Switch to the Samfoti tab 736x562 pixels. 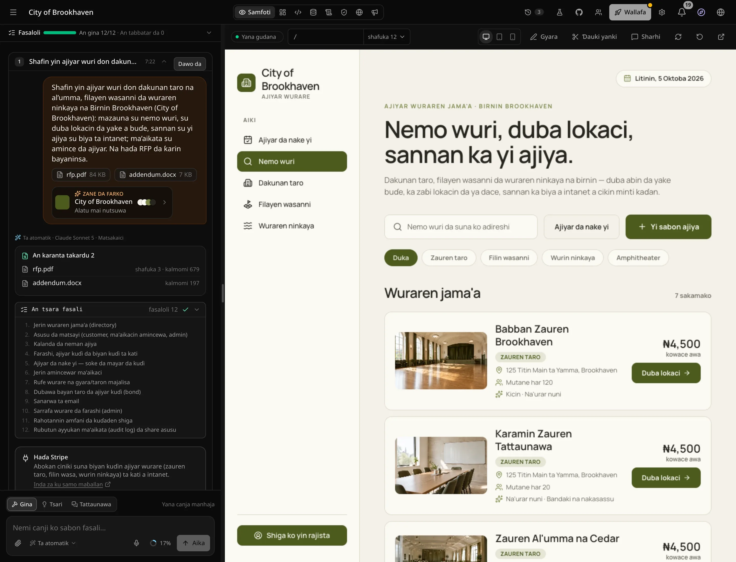pyautogui.click(x=255, y=12)
